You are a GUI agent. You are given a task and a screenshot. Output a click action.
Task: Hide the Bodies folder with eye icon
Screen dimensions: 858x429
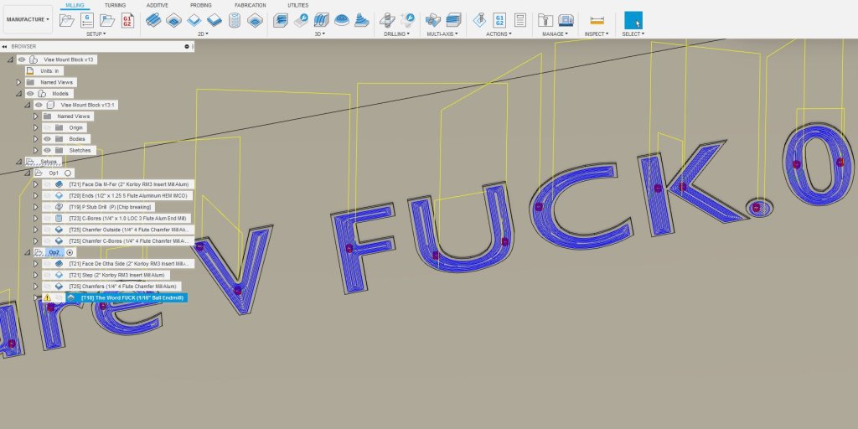[x=48, y=139]
